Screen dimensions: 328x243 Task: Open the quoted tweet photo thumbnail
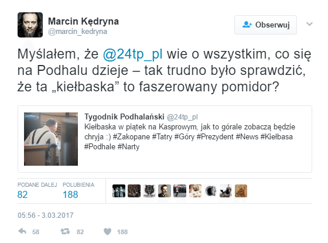[x=51, y=139]
